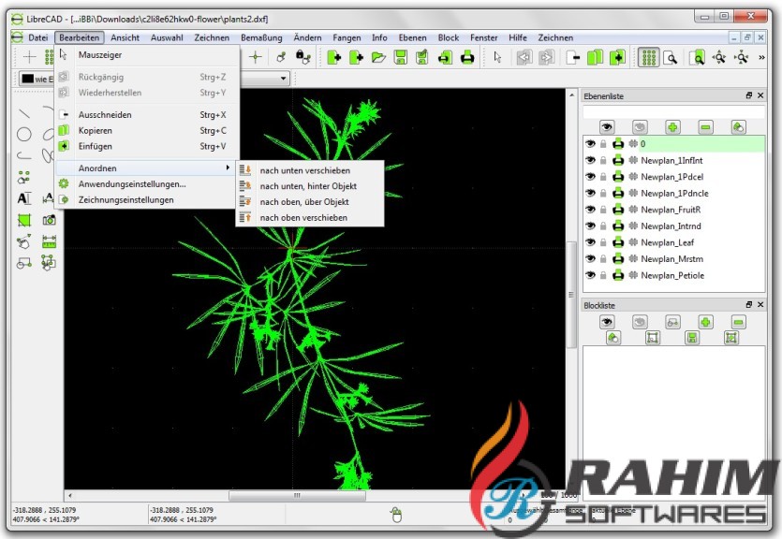The image size is (782, 539).
Task: Click the add layer plus icon
Action: pyautogui.click(x=672, y=126)
